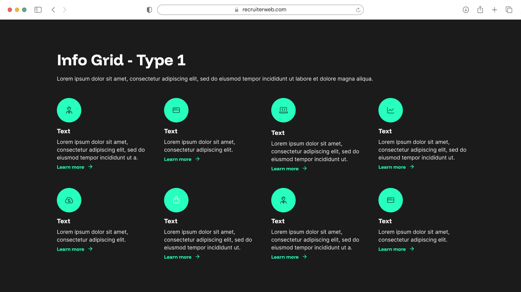The width and height of the screenshot is (521, 292).
Task: Click the person icon in first grid card
Action: 69,110
